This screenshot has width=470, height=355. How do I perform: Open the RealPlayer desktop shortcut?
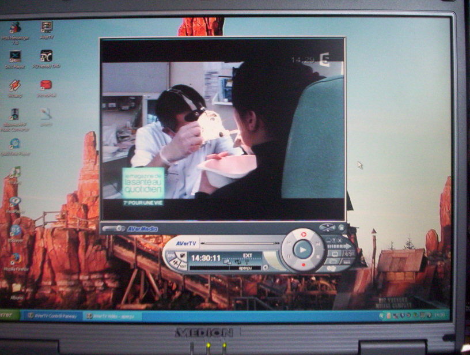click(15, 205)
